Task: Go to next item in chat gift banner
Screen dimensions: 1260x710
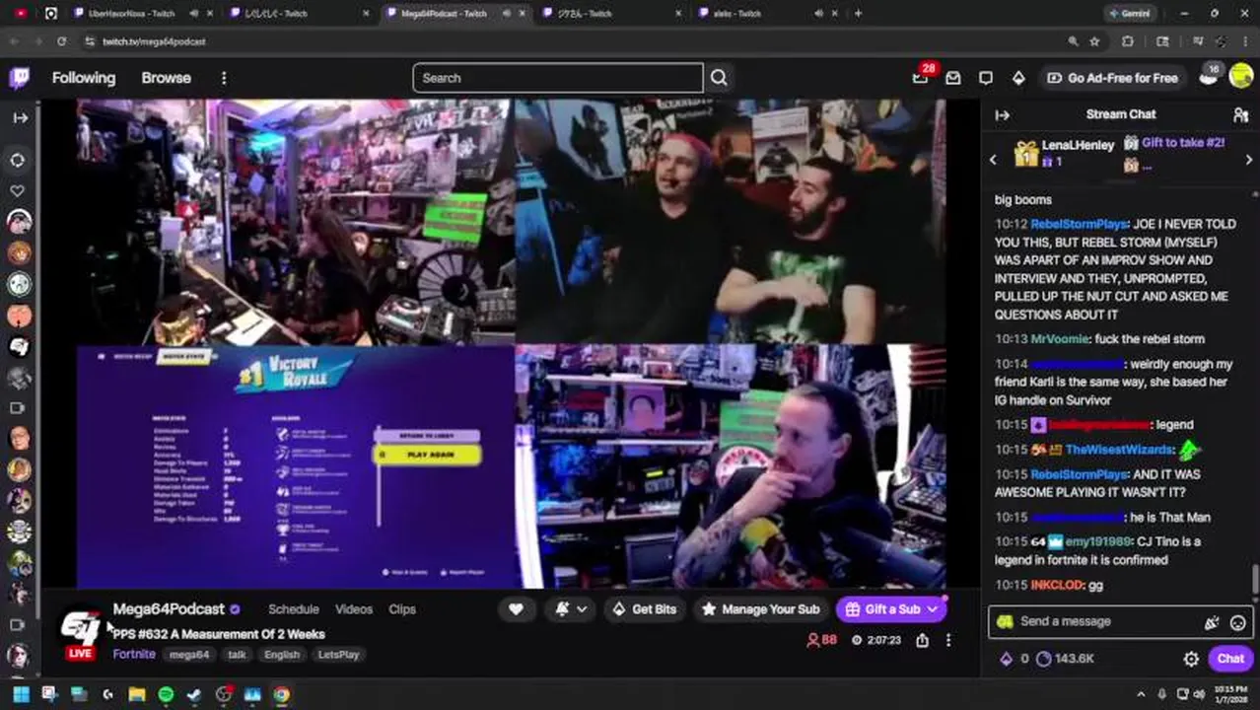Action: (1249, 160)
